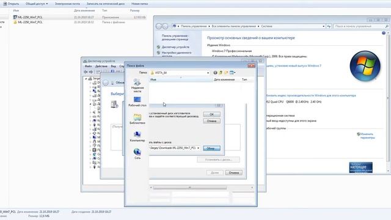Click the up-one-level folder icon

[221, 73]
